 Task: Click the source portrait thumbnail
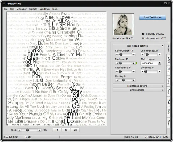point(123,24)
